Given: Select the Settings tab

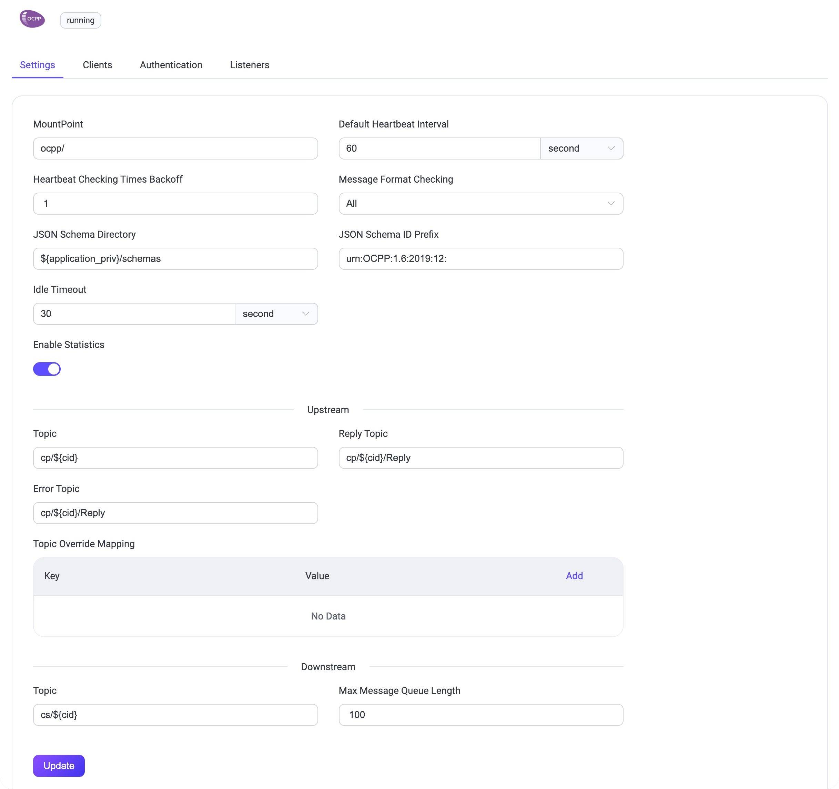Looking at the screenshot, I should 38,65.
